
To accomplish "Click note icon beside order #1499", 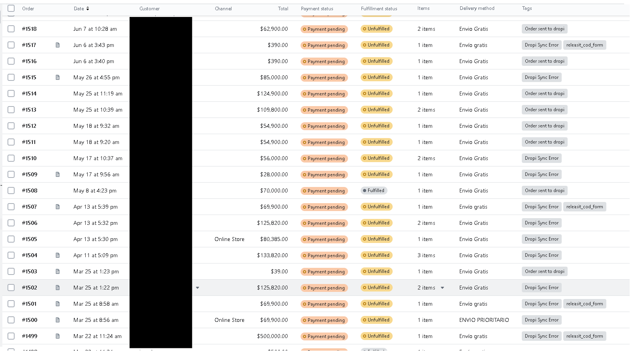I will 58,336.
